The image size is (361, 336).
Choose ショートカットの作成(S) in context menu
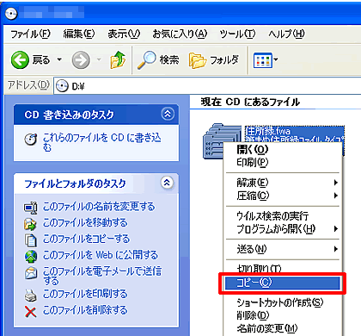tap(283, 302)
